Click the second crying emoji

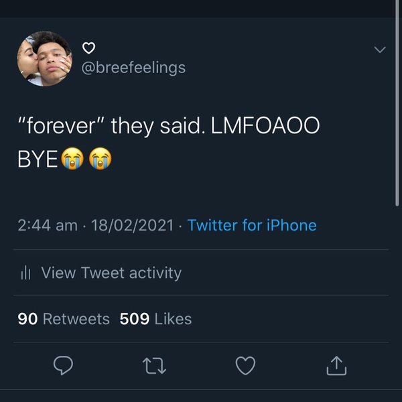(x=100, y=161)
